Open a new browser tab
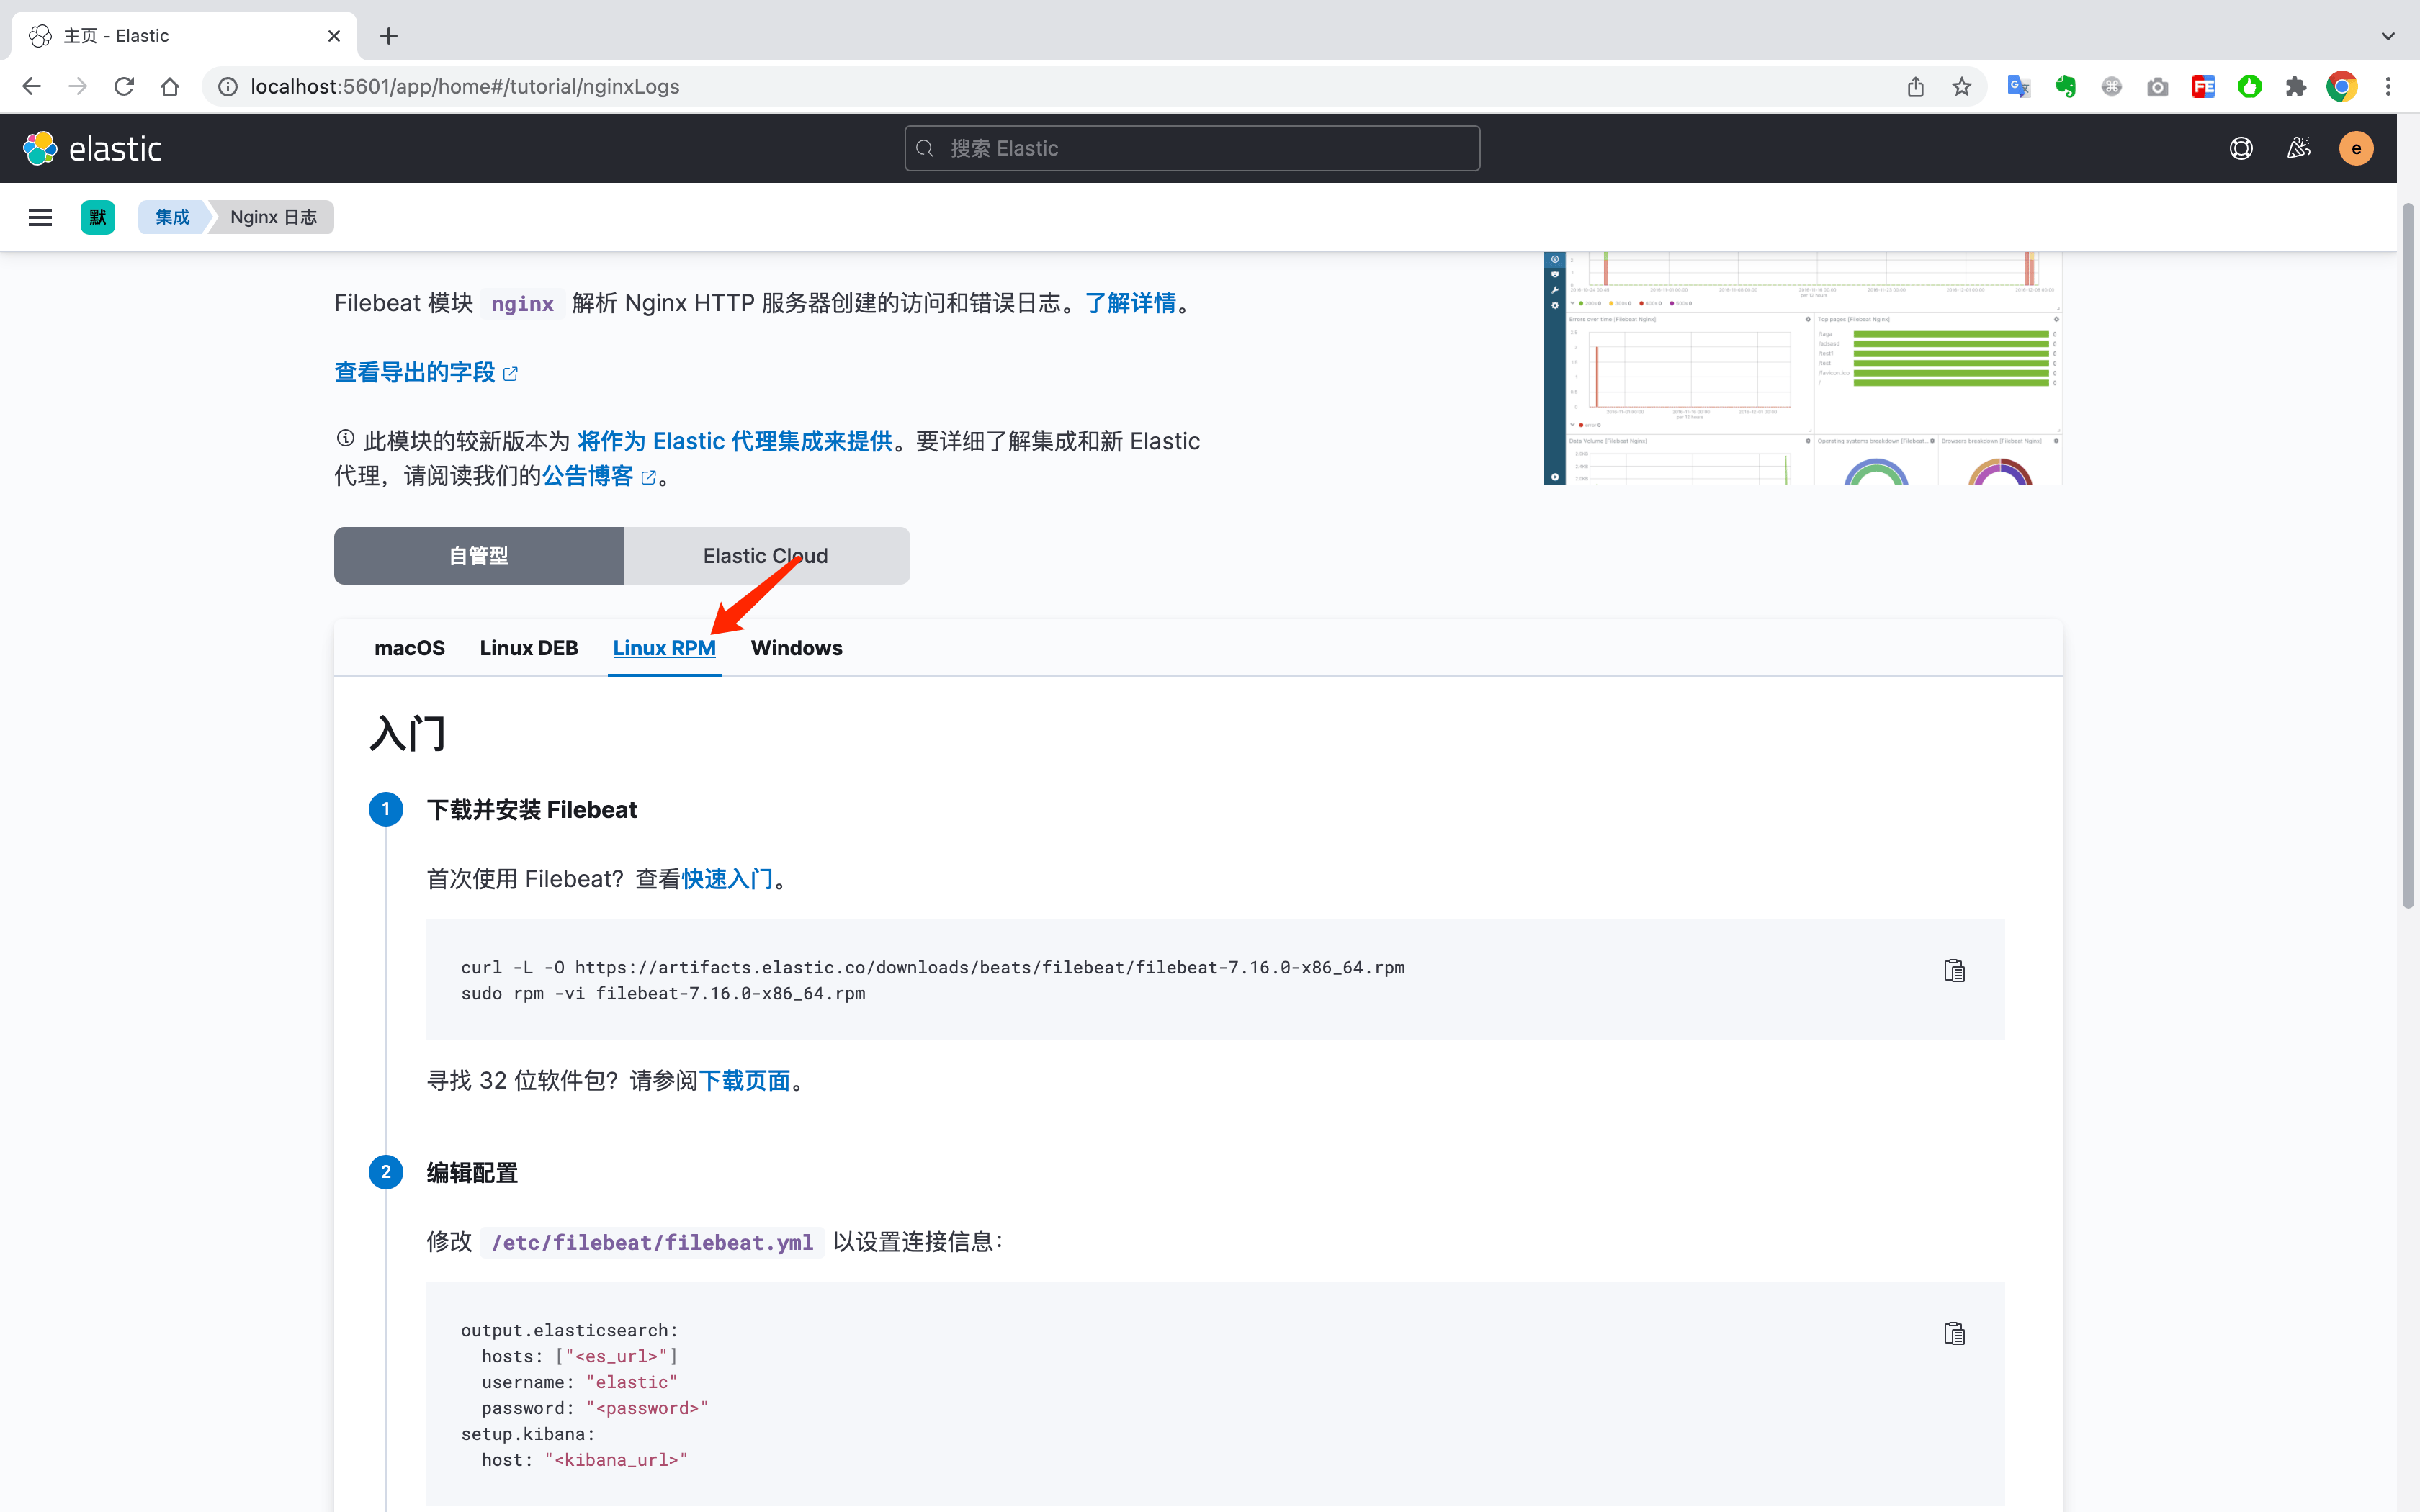The image size is (2420, 1512). (389, 36)
